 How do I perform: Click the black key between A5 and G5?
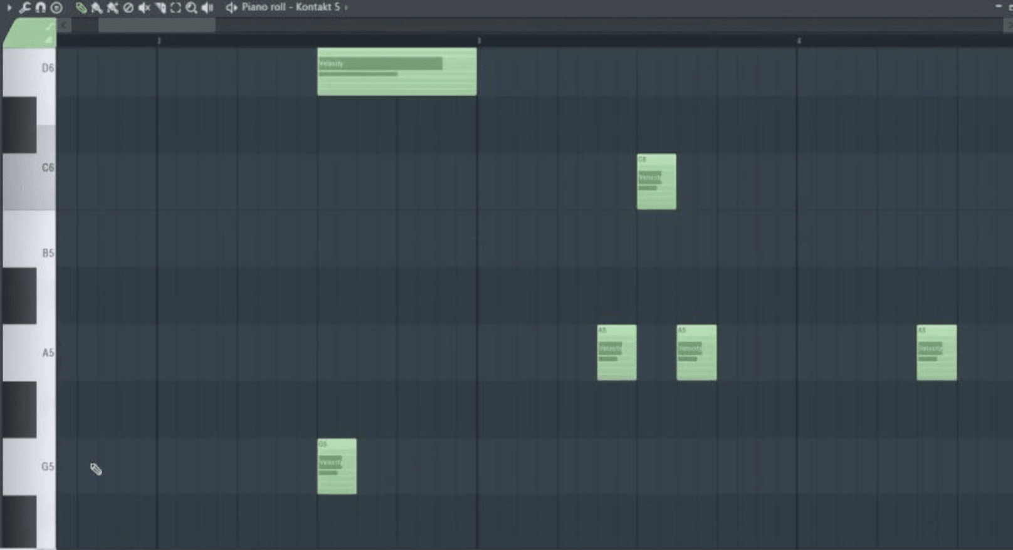click(19, 409)
